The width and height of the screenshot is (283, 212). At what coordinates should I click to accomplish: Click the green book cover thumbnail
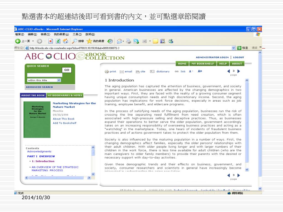(37, 120)
